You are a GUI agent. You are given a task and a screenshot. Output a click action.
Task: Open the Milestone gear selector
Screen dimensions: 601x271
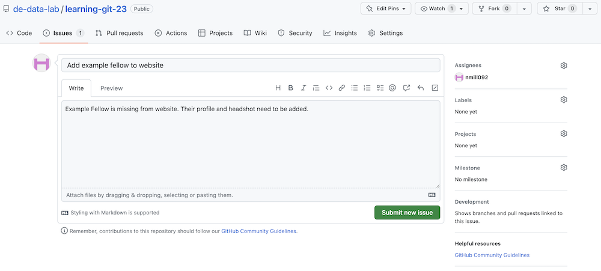pos(563,168)
